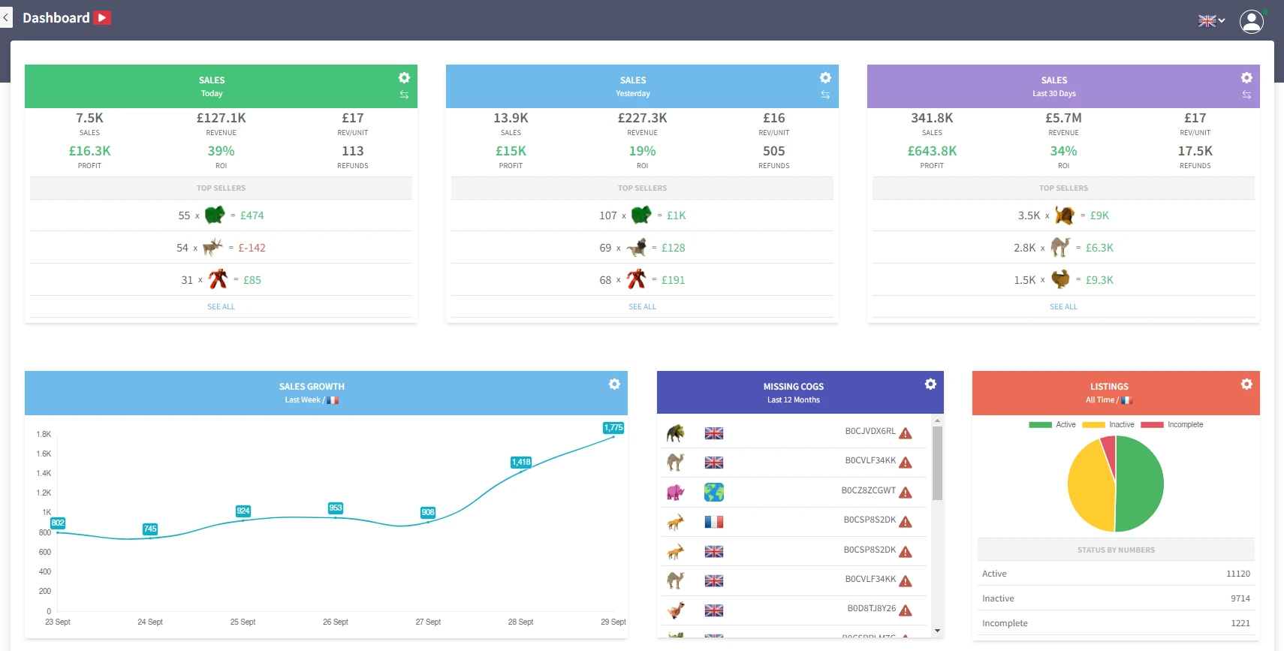Open the user account profile icon
This screenshot has width=1284, height=651.
point(1252,21)
